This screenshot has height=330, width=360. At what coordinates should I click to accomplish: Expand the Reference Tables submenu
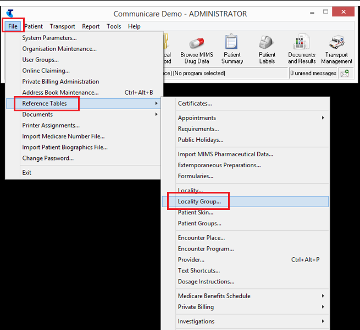pos(84,104)
